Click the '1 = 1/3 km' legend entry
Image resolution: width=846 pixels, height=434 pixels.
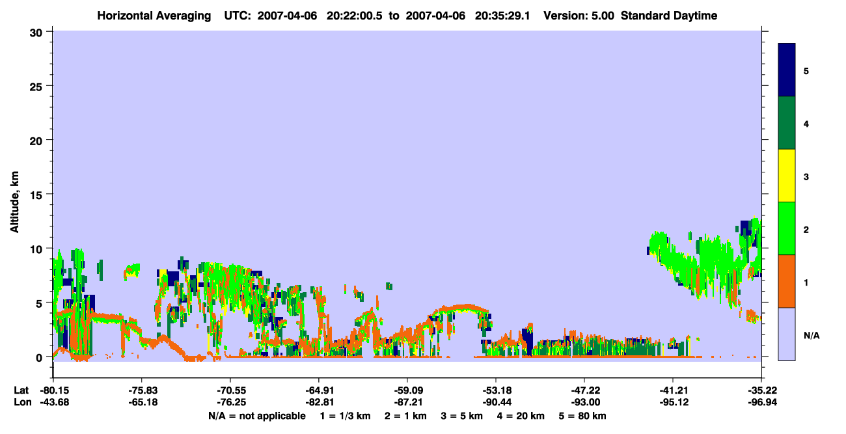click(x=346, y=416)
